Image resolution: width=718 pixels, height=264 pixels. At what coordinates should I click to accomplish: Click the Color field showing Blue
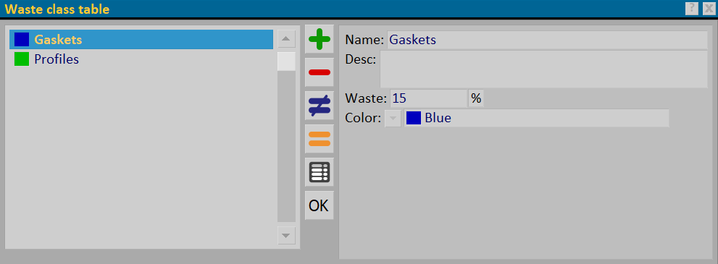coord(536,119)
